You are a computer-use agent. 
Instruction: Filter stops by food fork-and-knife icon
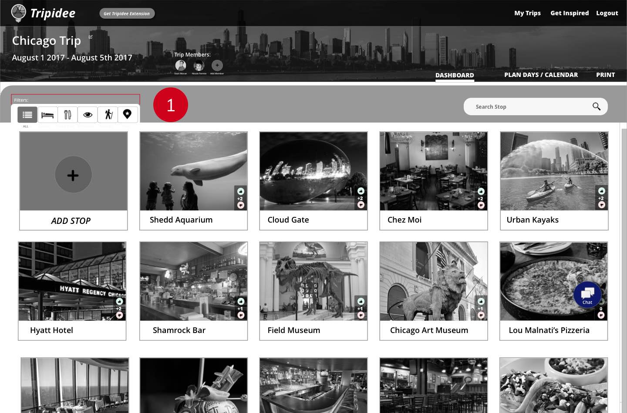pos(67,115)
